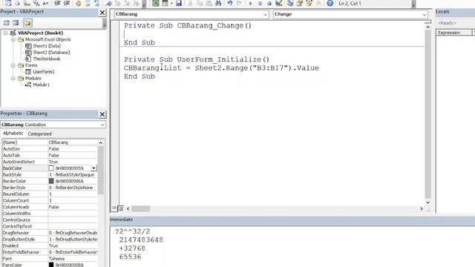Switch to Full Module View at code pane bottom

coord(120,208)
